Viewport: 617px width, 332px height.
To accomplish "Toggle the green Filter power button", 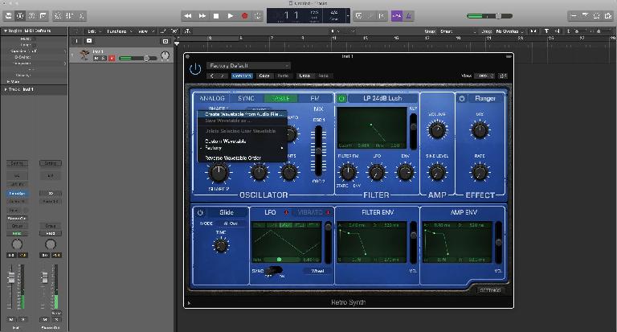I will tap(341, 98).
